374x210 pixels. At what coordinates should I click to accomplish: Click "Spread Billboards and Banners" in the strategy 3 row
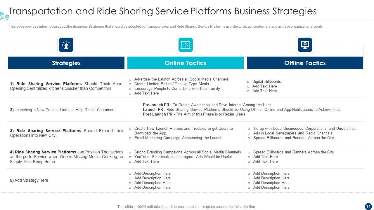click(x=294, y=138)
